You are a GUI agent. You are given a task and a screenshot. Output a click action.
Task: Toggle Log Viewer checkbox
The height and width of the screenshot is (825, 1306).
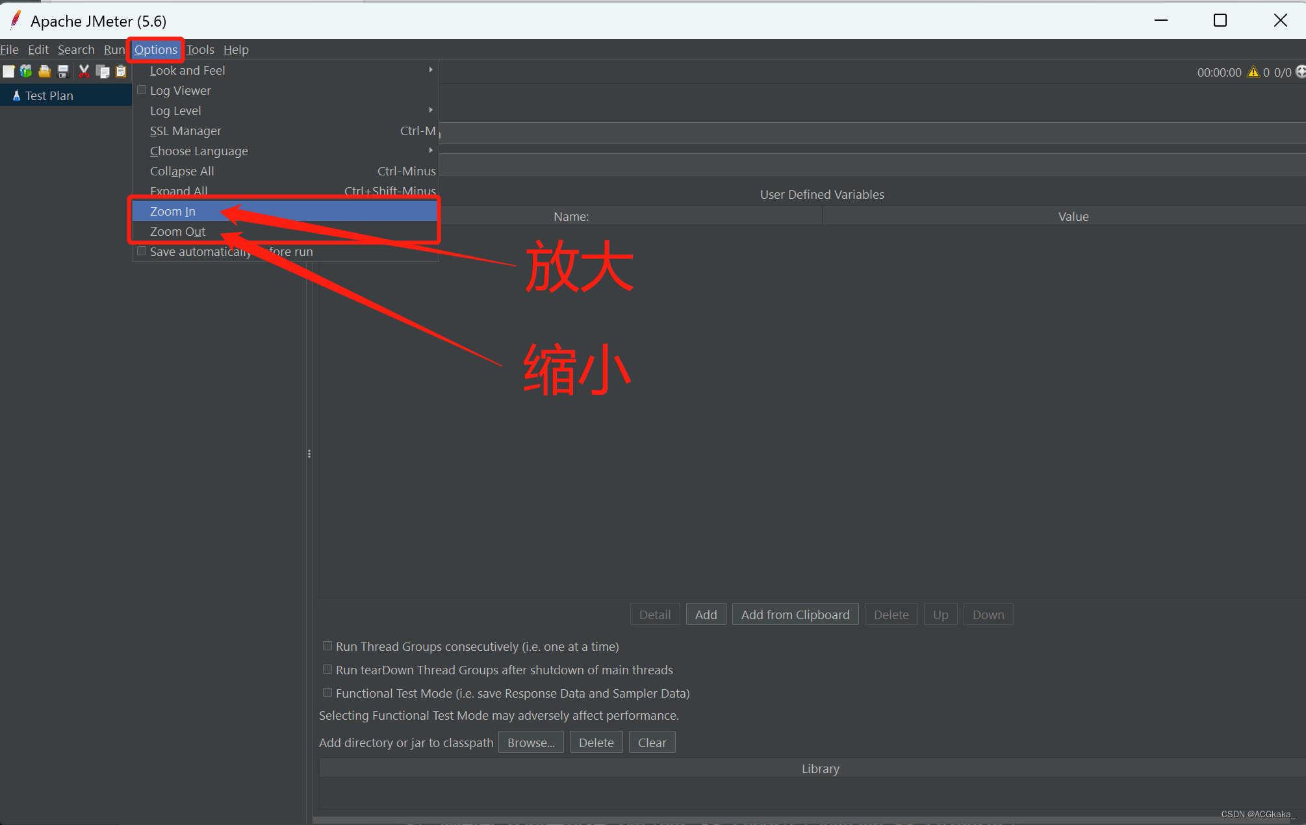140,90
